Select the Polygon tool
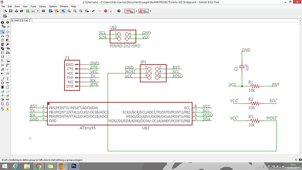 point(7,87)
